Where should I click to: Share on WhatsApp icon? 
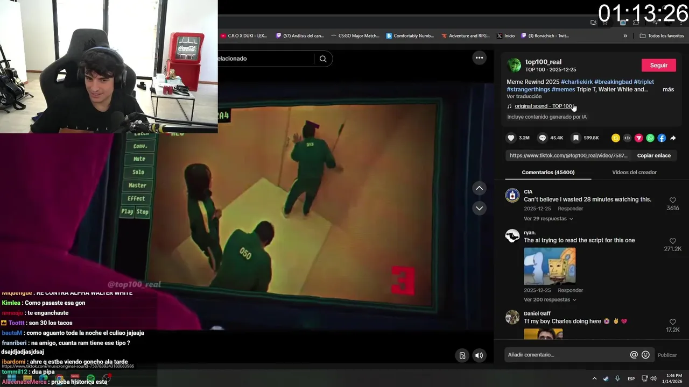click(x=650, y=138)
